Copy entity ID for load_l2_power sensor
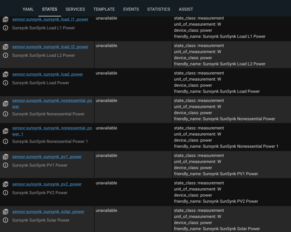The image size is (291, 232). pos(6,47)
